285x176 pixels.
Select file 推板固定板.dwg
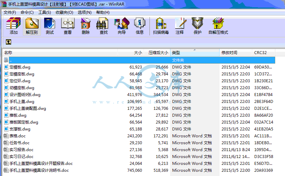coord(24,122)
